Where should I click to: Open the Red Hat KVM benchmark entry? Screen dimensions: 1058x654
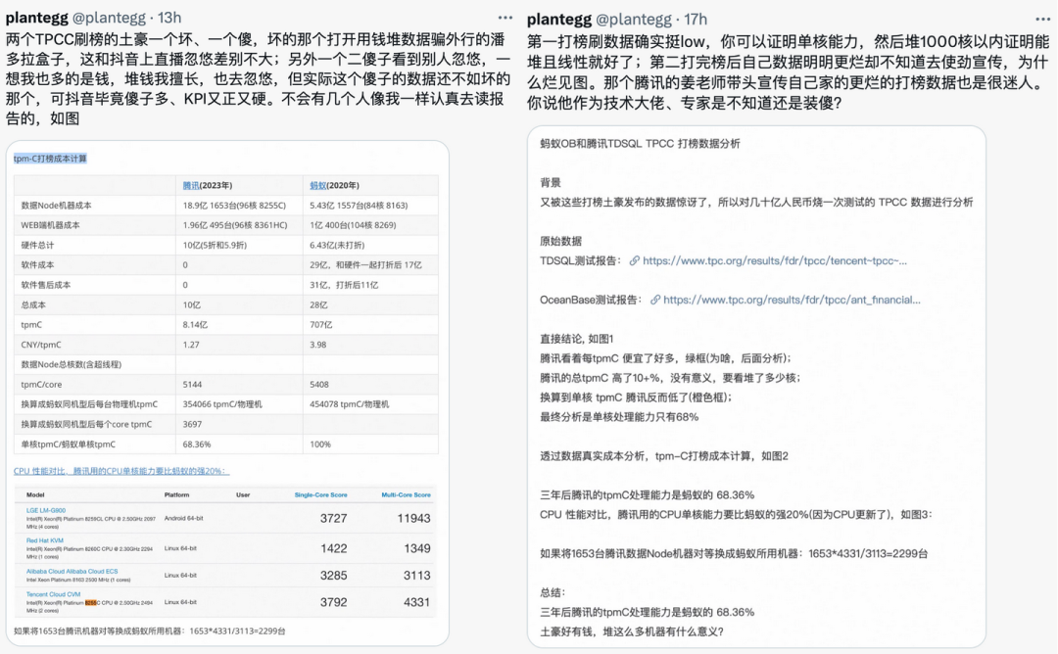tap(44, 540)
